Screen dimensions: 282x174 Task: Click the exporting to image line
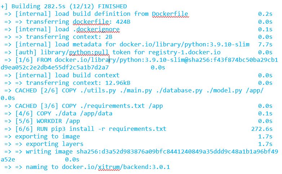(x=47, y=136)
